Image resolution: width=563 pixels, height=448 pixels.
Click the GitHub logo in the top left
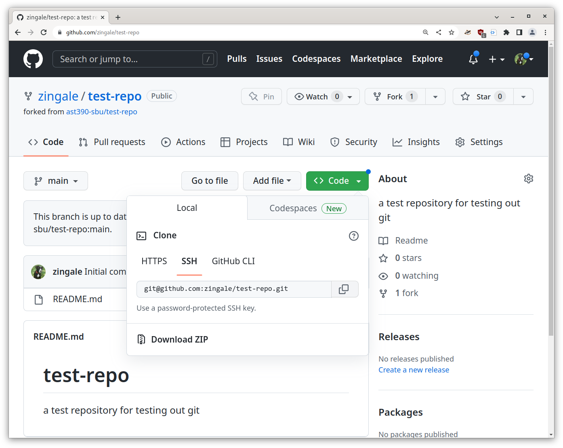tap(33, 59)
